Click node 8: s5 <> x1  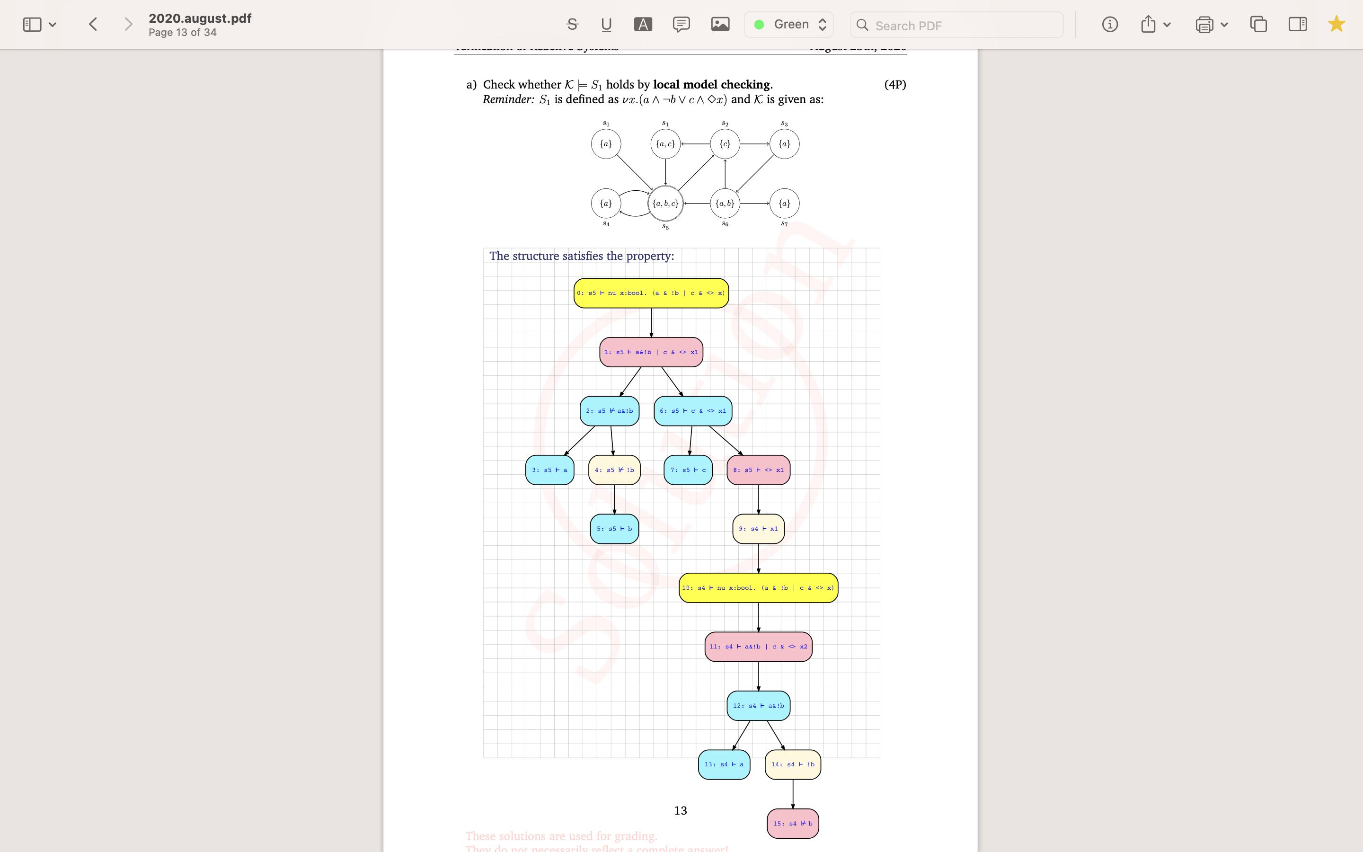[x=759, y=470]
